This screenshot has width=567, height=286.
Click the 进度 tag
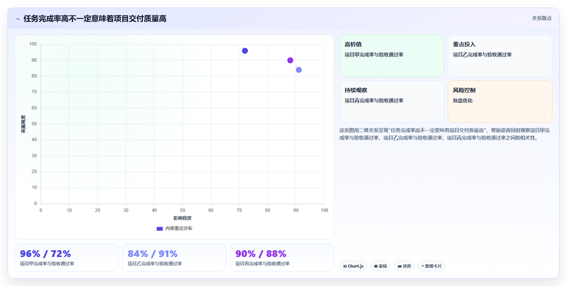[404, 266]
